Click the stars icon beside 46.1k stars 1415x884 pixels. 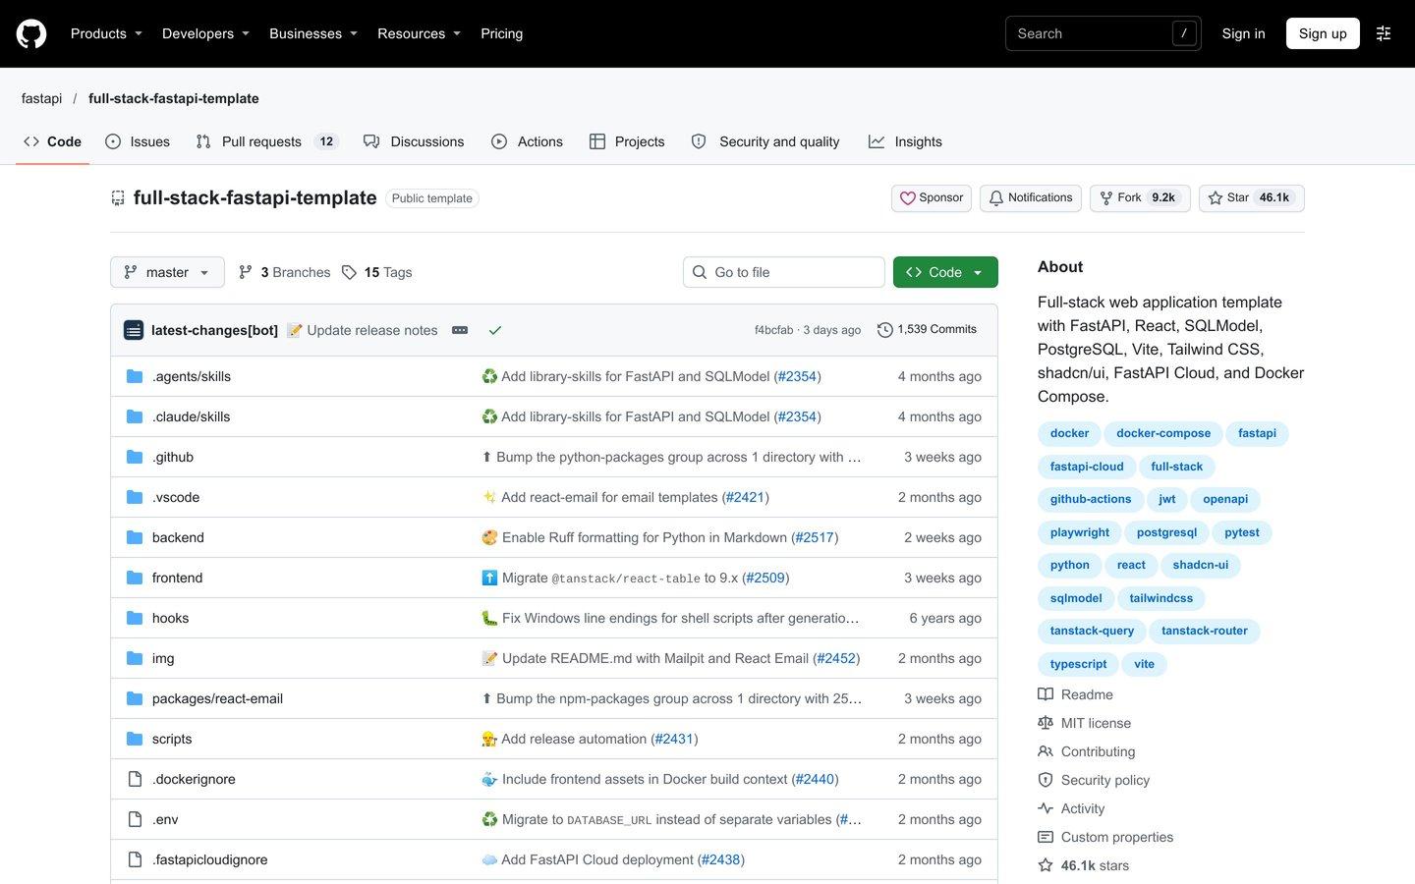[1046, 865]
